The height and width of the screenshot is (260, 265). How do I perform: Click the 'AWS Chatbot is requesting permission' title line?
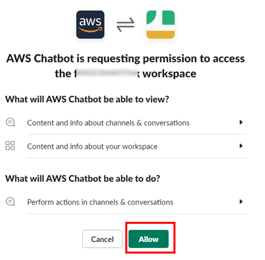(x=125, y=59)
